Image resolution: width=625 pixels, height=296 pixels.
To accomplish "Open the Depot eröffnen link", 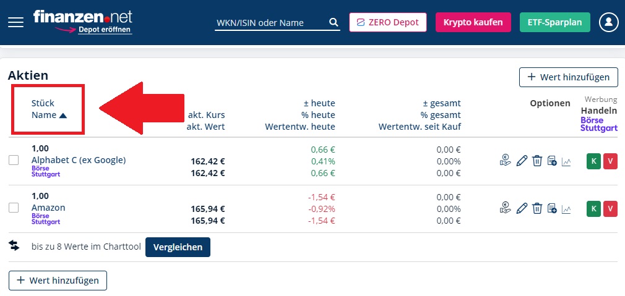I will click(x=105, y=30).
